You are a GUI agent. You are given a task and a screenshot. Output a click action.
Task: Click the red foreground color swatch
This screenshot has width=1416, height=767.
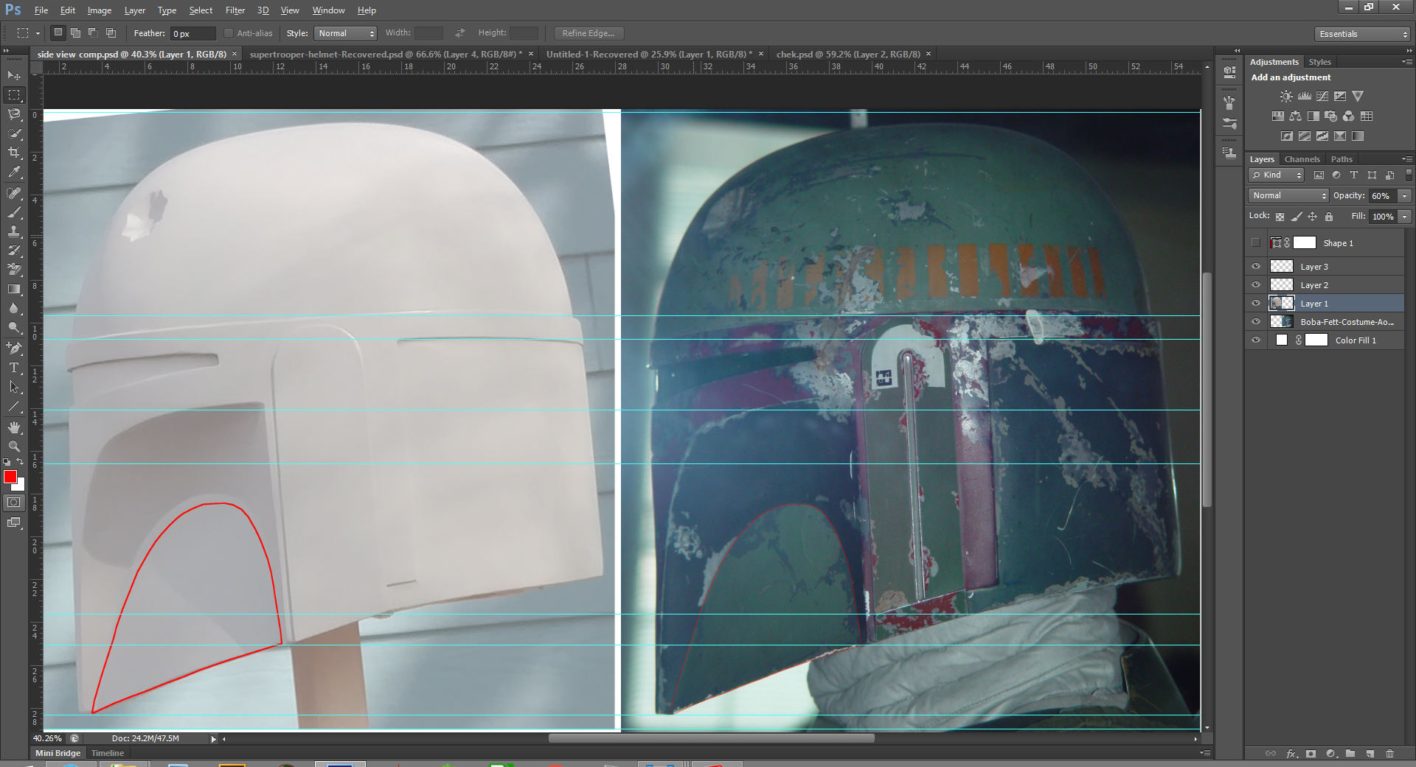tap(10, 477)
